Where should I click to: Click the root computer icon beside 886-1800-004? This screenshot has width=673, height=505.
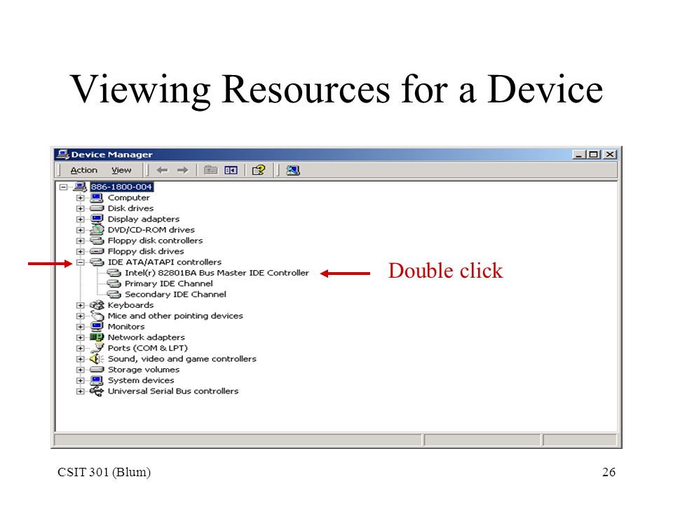point(80,187)
